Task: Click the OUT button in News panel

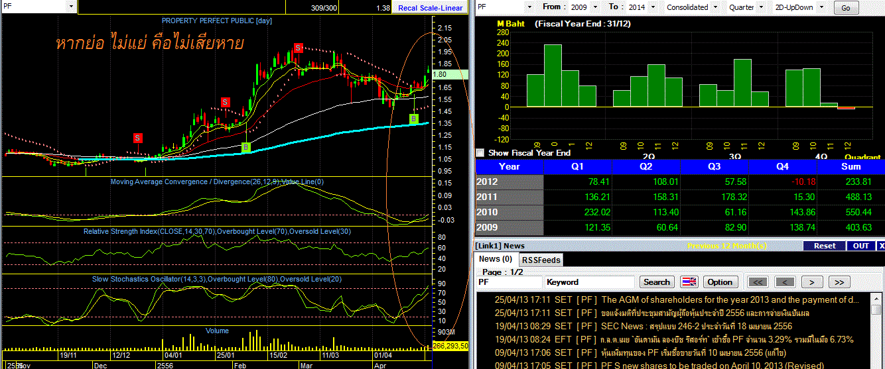Action: click(861, 245)
